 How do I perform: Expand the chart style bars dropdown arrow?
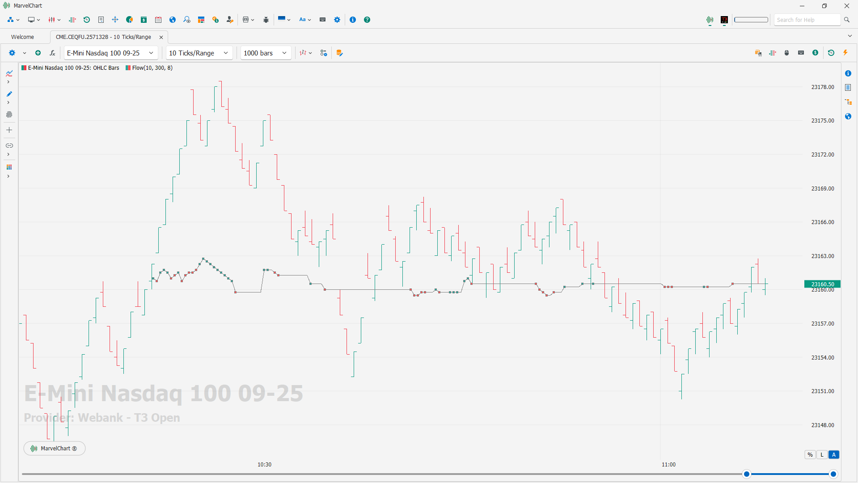pos(310,53)
